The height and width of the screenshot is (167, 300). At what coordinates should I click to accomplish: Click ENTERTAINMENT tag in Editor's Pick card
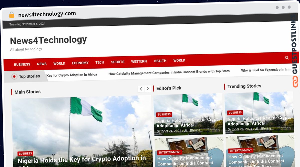pyautogui.click(x=169, y=152)
